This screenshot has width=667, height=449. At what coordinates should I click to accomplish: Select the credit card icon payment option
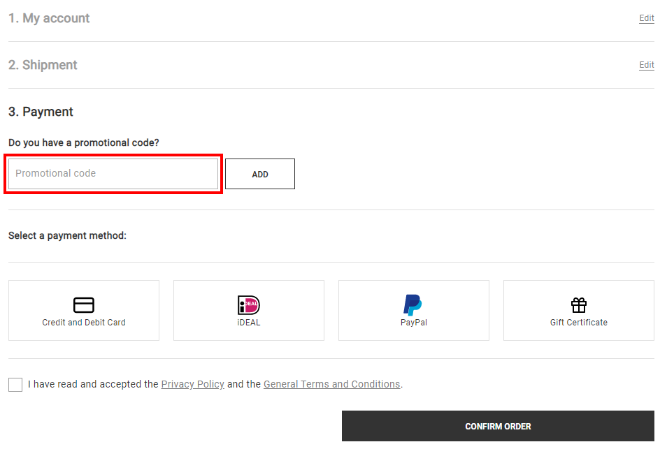coord(84,304)
